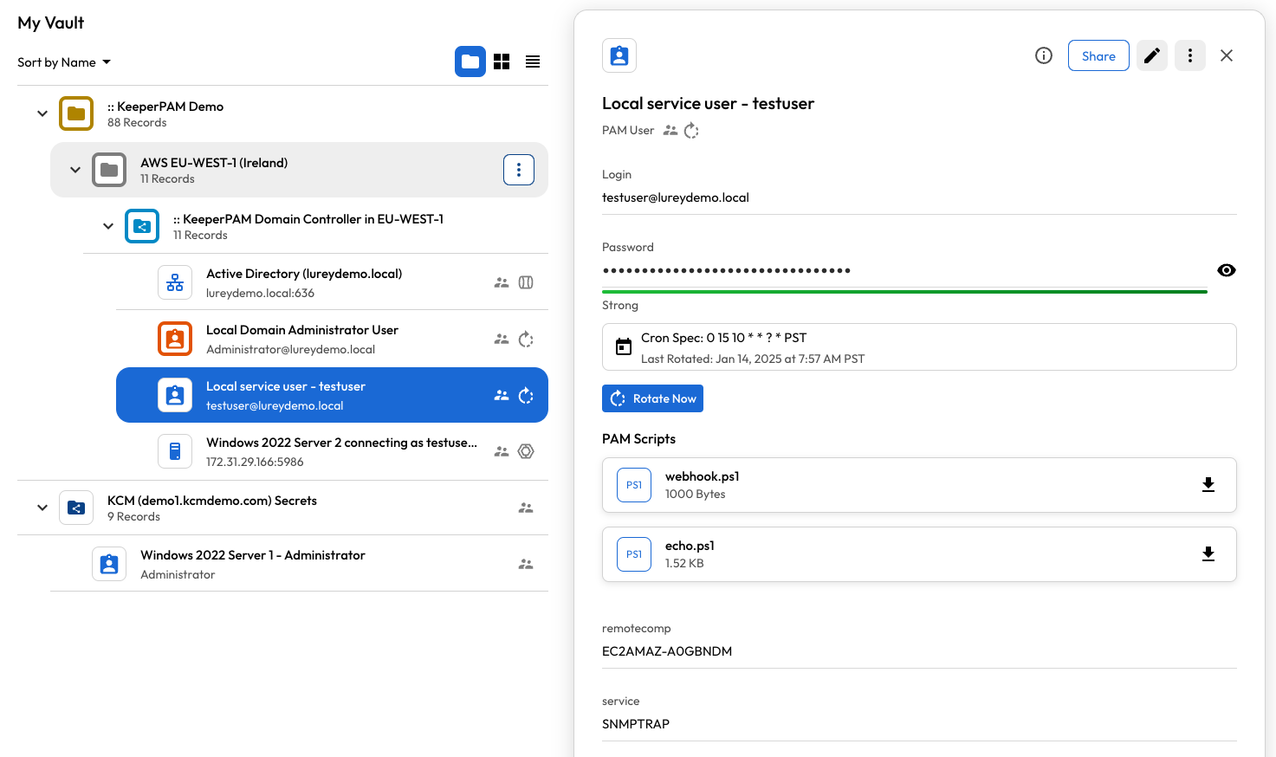The width and height of the screenshot is (1276, 757).
Task: Click the Share button
Action: [x=1098, y=55]
